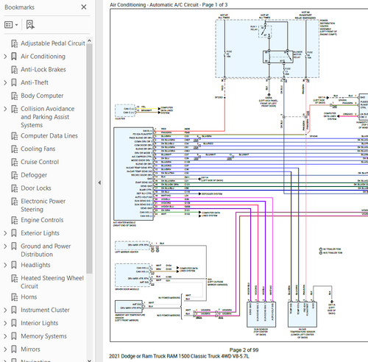This screenshot has width=368, height=362.
Task: Click the Engine Controls bookmark icon
Action: pyautogui.click(x=15, y=220)
